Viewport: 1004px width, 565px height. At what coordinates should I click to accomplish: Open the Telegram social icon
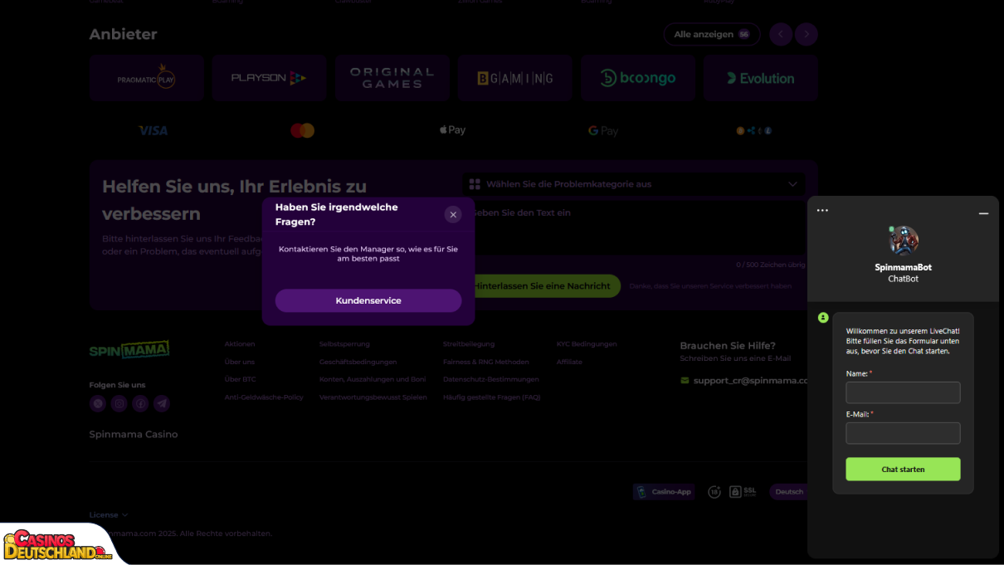tap(162, 404)
